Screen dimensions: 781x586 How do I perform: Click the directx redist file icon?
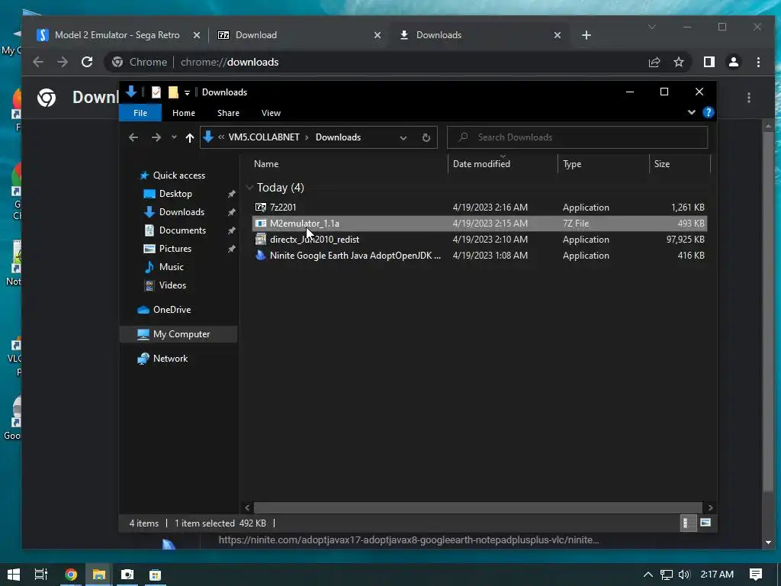coord(261,240)
